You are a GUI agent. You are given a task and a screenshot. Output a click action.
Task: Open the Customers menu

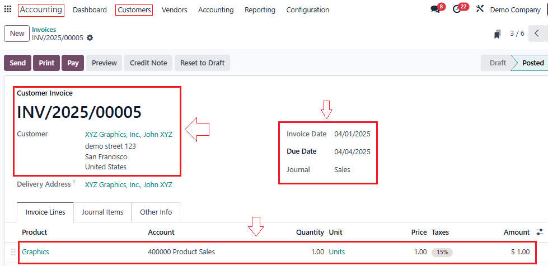(134, 9)
